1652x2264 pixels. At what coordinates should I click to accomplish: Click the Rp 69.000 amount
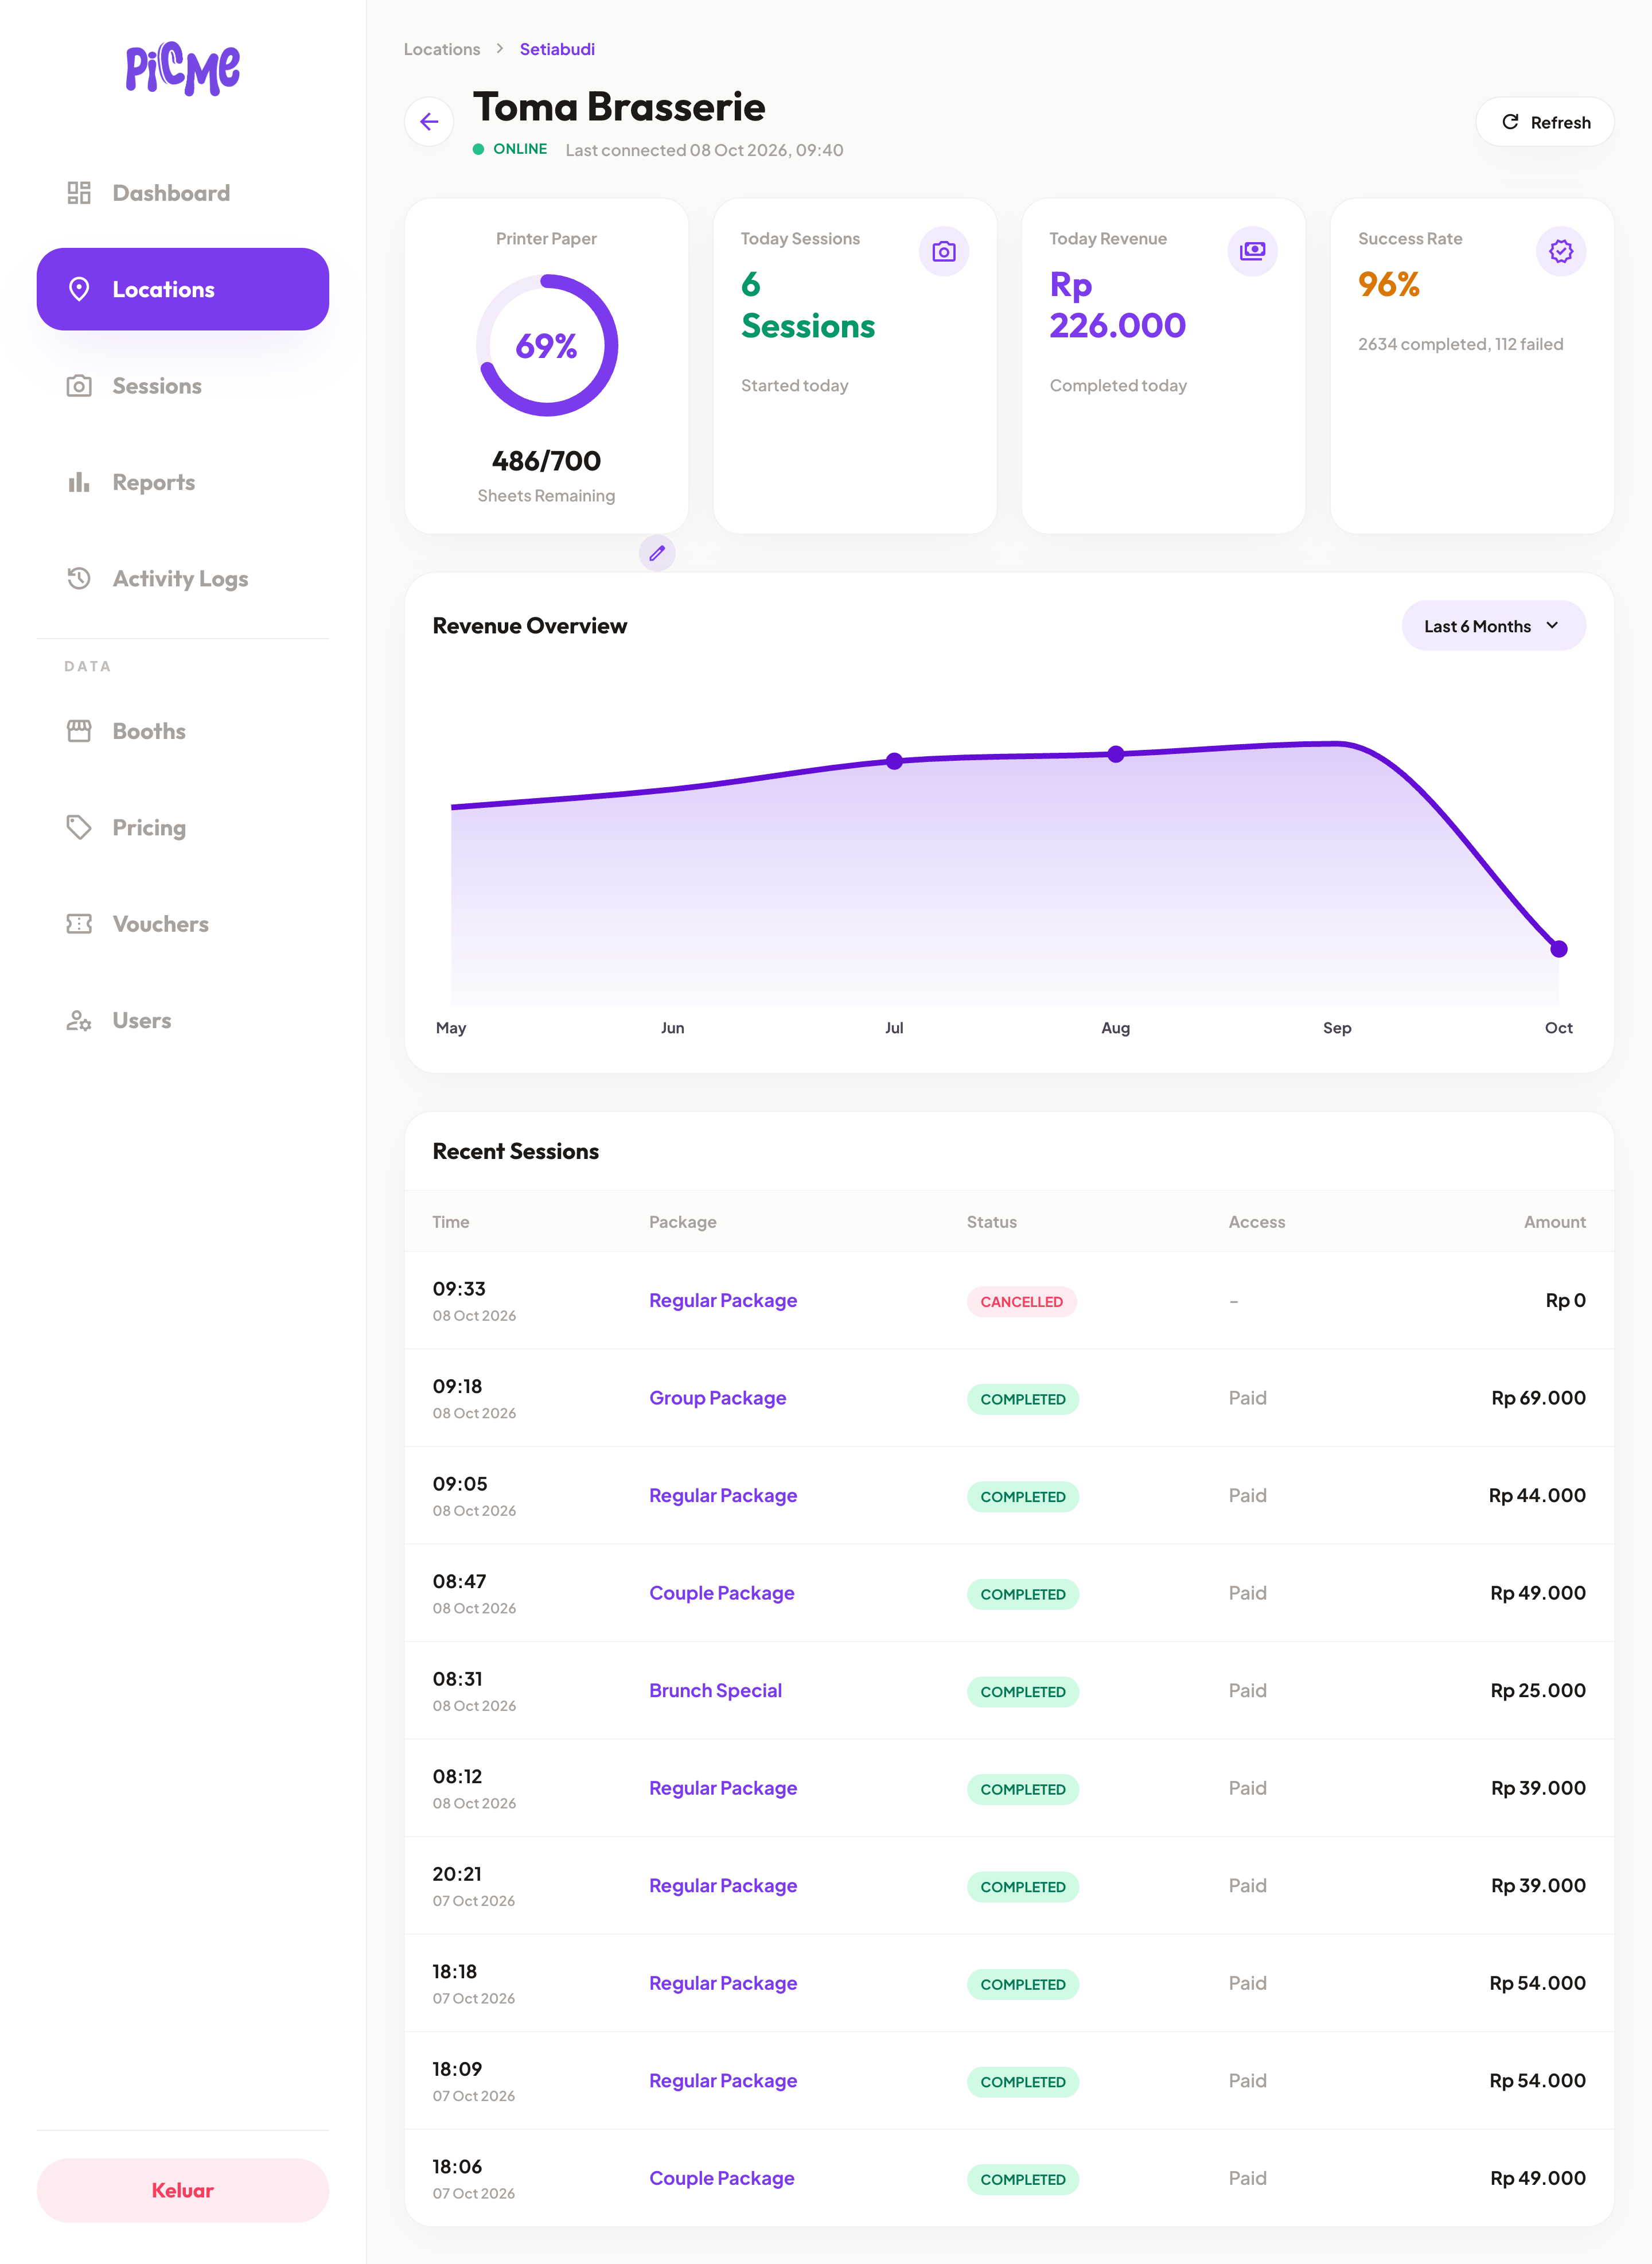[1538, 1398]
